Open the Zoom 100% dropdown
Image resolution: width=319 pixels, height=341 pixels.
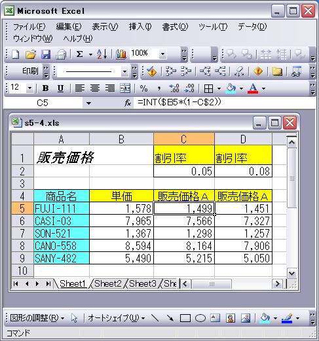click(x=162, y=54)
